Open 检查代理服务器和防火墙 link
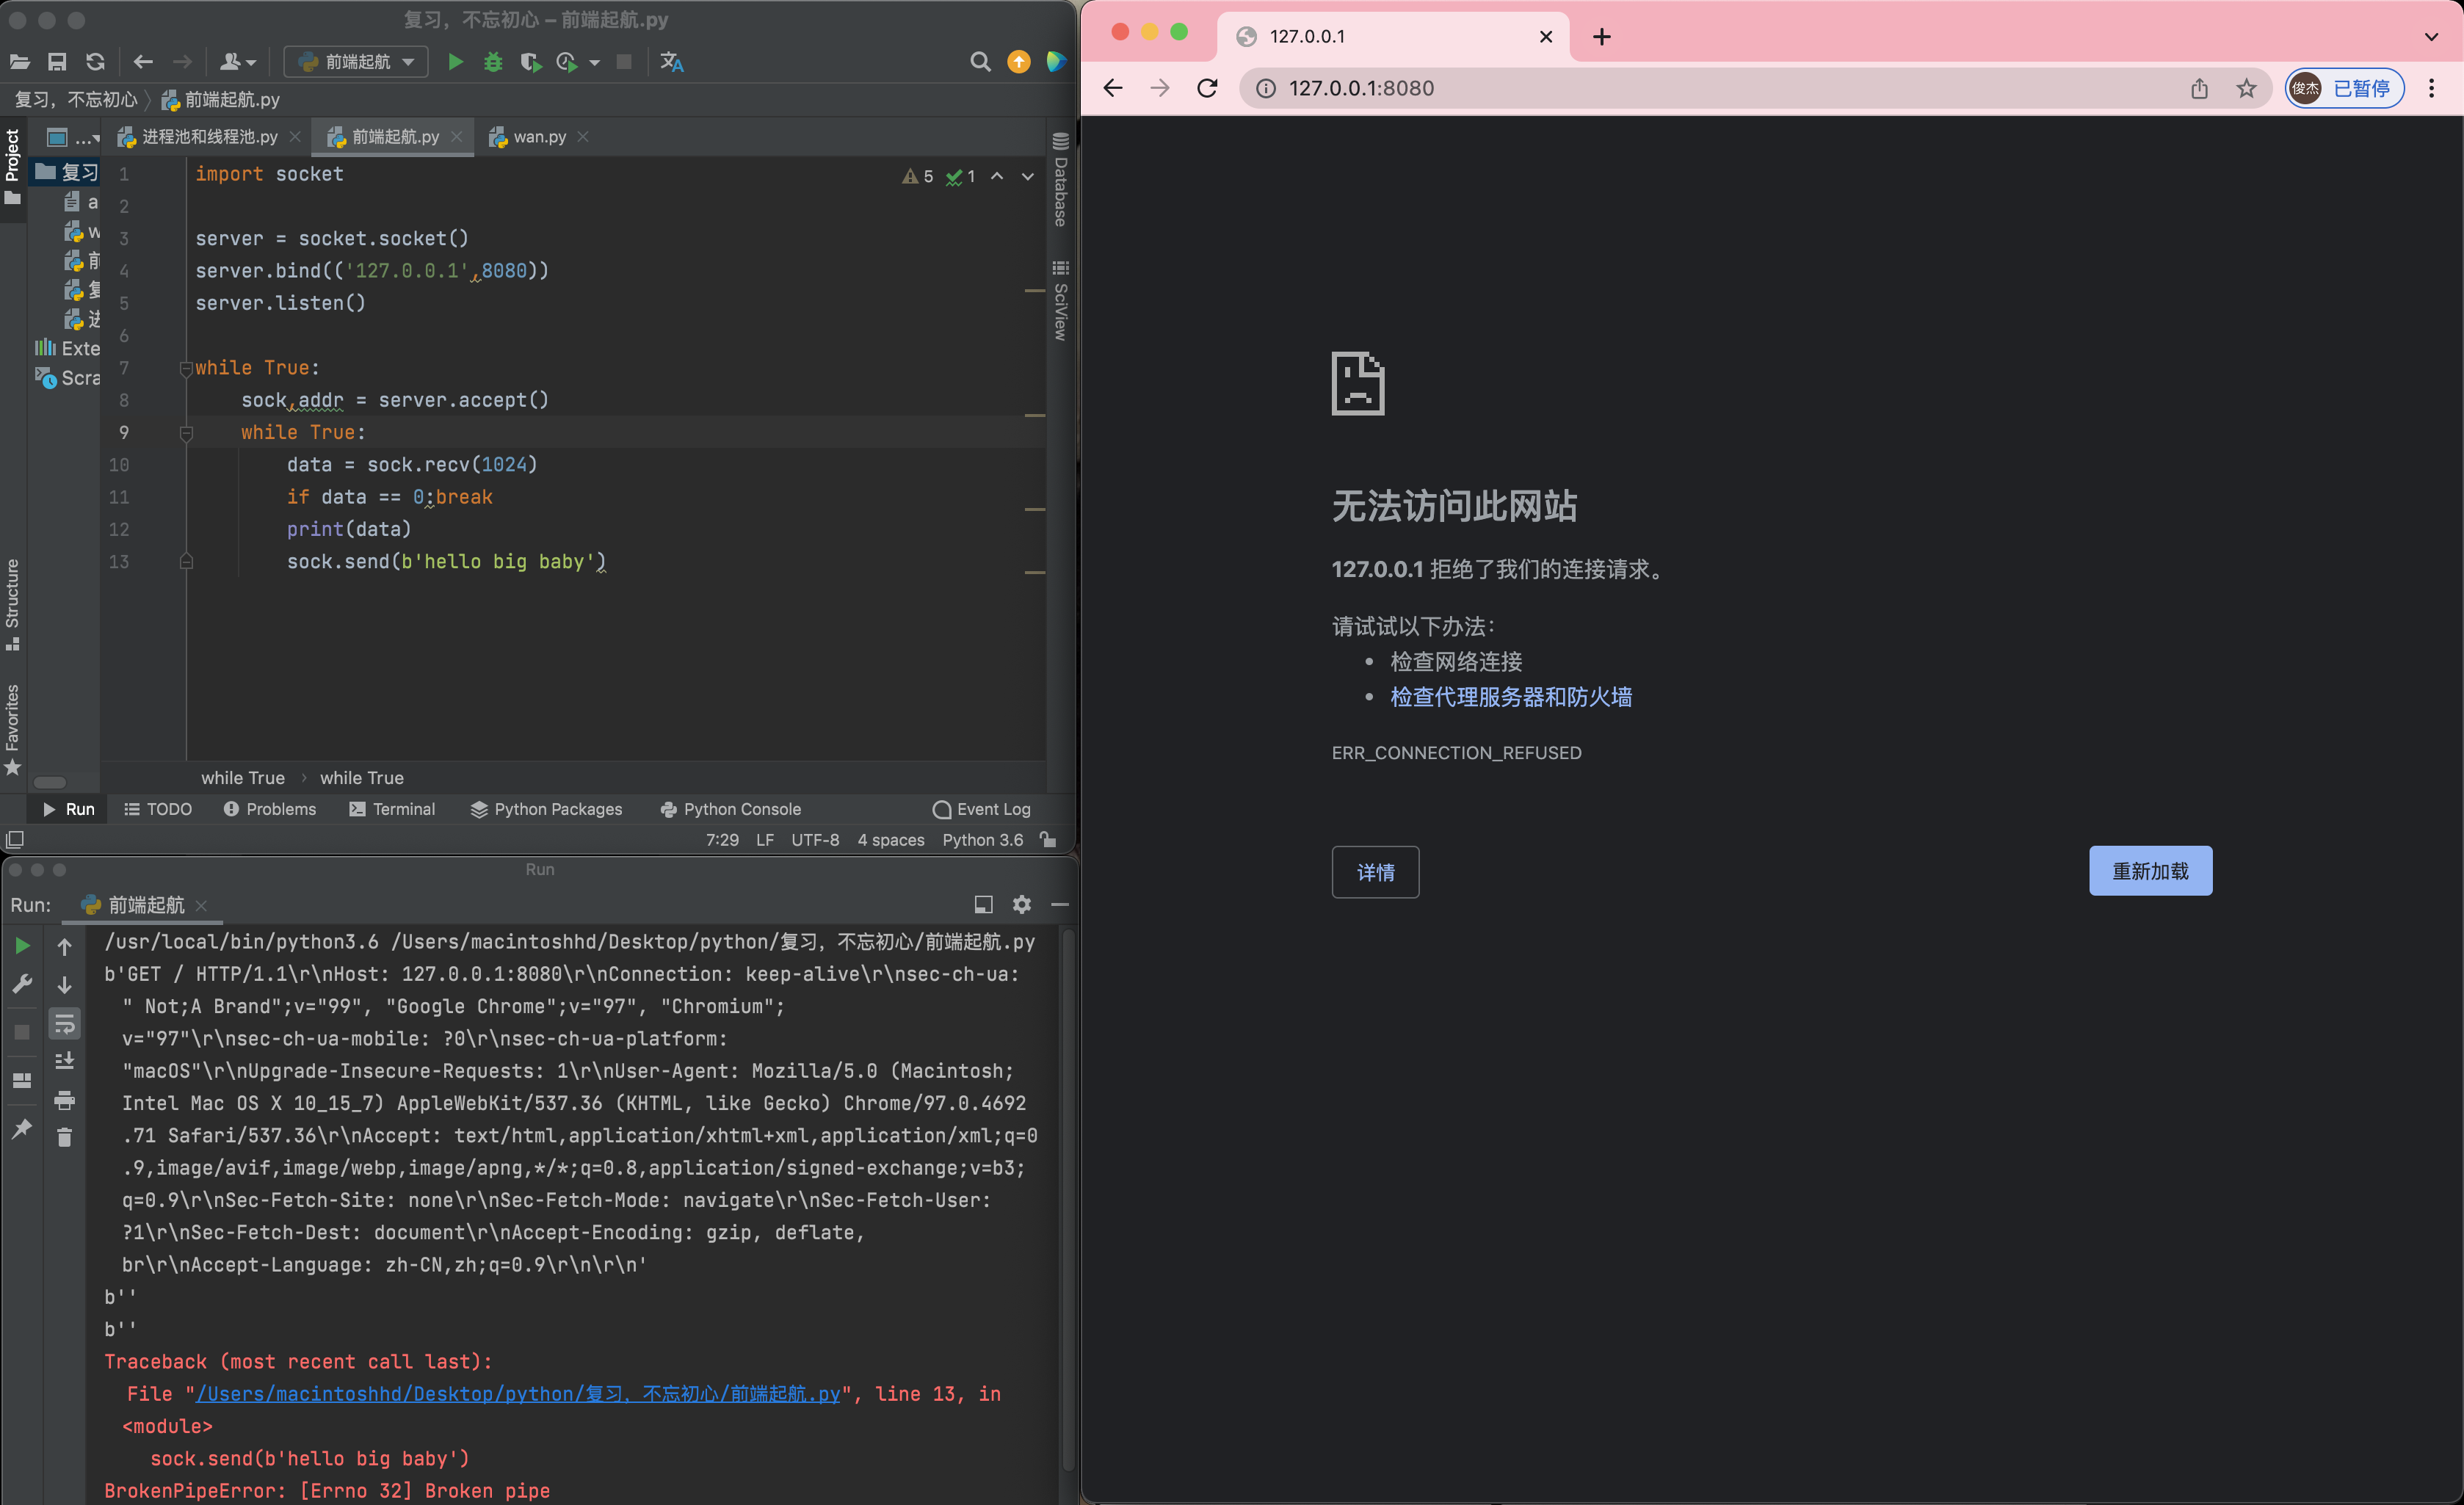The width and height of the screenshot is (2464, 1505). tap(1510, 697)
